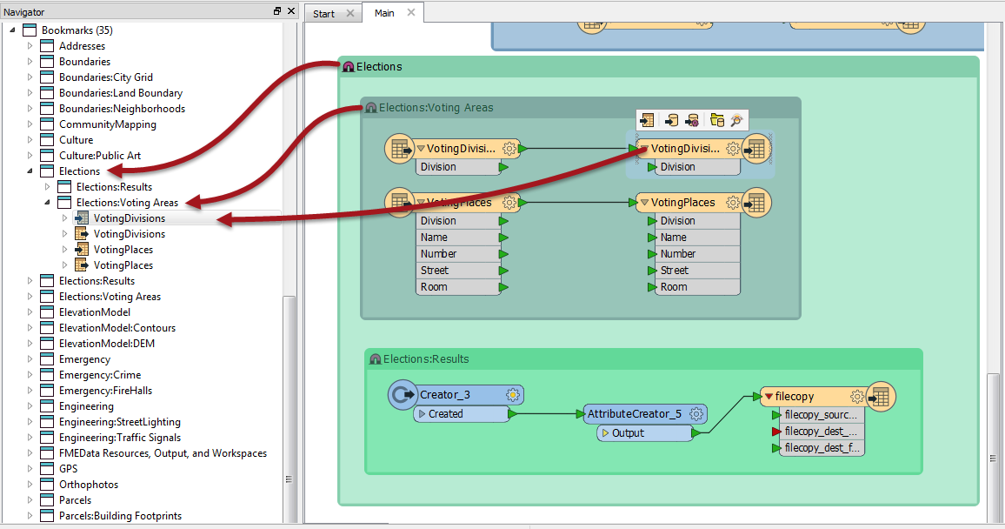The height and width of the screenshot is (529, 1005).
Task: Select the Boundaries:Neighborhoods bookmark
Action: [x=123, y=109]
